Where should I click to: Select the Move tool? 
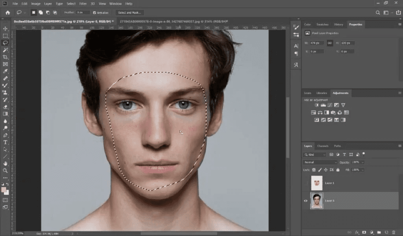point(6,29)
